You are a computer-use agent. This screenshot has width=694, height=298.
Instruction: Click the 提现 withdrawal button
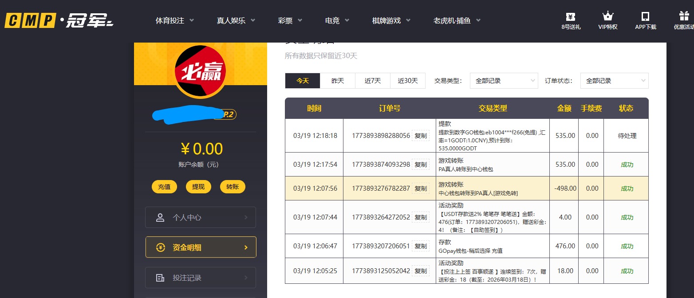198,187
